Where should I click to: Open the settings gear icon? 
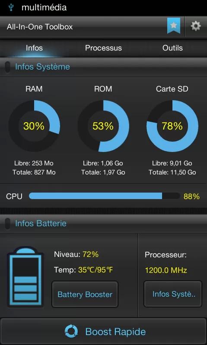pyautogui.click(x=196, y=26)
